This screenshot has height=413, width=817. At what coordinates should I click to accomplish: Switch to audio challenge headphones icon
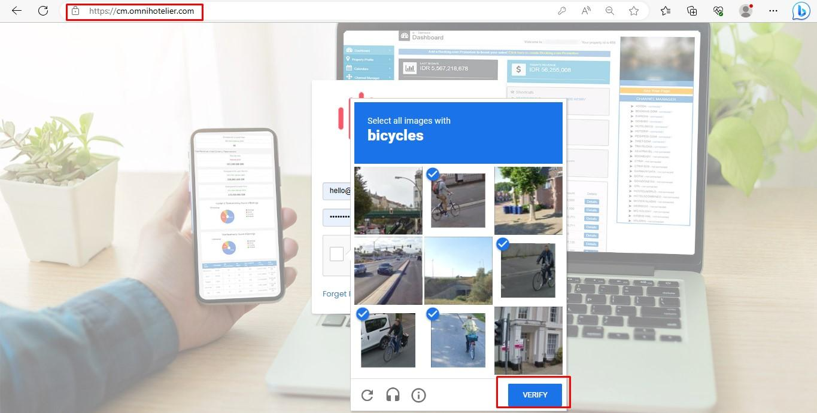click(393, 395)
